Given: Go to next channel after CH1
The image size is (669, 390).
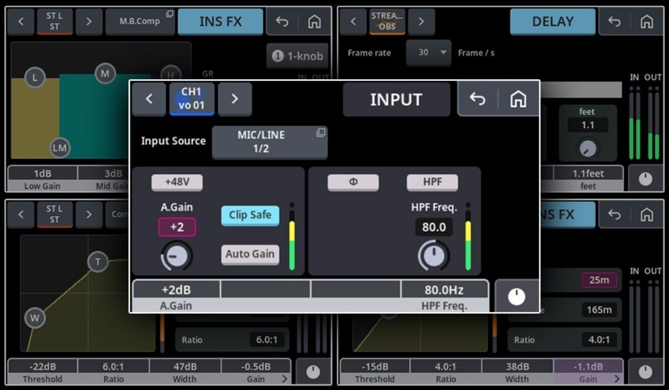Looking at the screenshot, I should click(235, 99).
